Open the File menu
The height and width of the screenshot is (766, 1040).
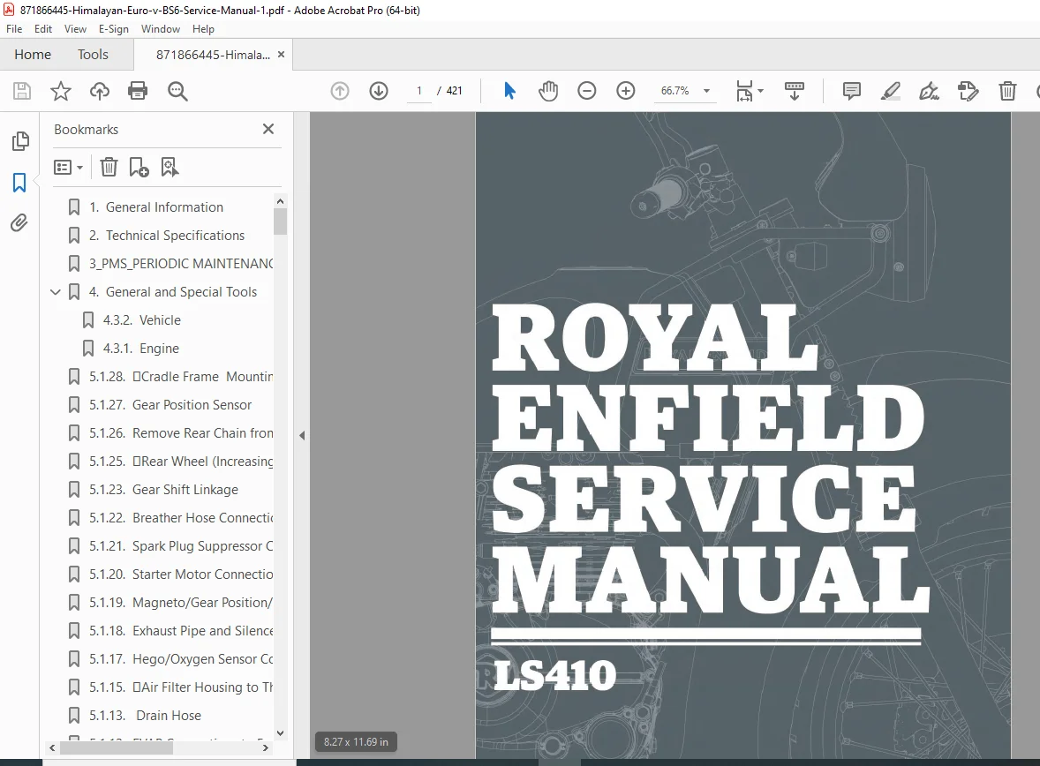tap(14, 29)
